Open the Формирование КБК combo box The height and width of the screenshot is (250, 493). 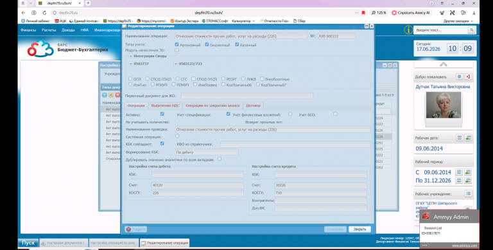[x=207, y=152]
